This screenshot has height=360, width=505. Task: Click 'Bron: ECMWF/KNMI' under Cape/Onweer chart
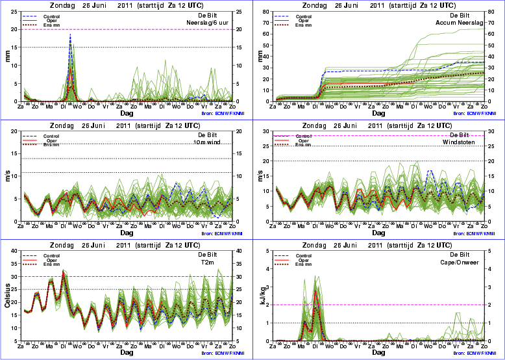click(475, 354)
